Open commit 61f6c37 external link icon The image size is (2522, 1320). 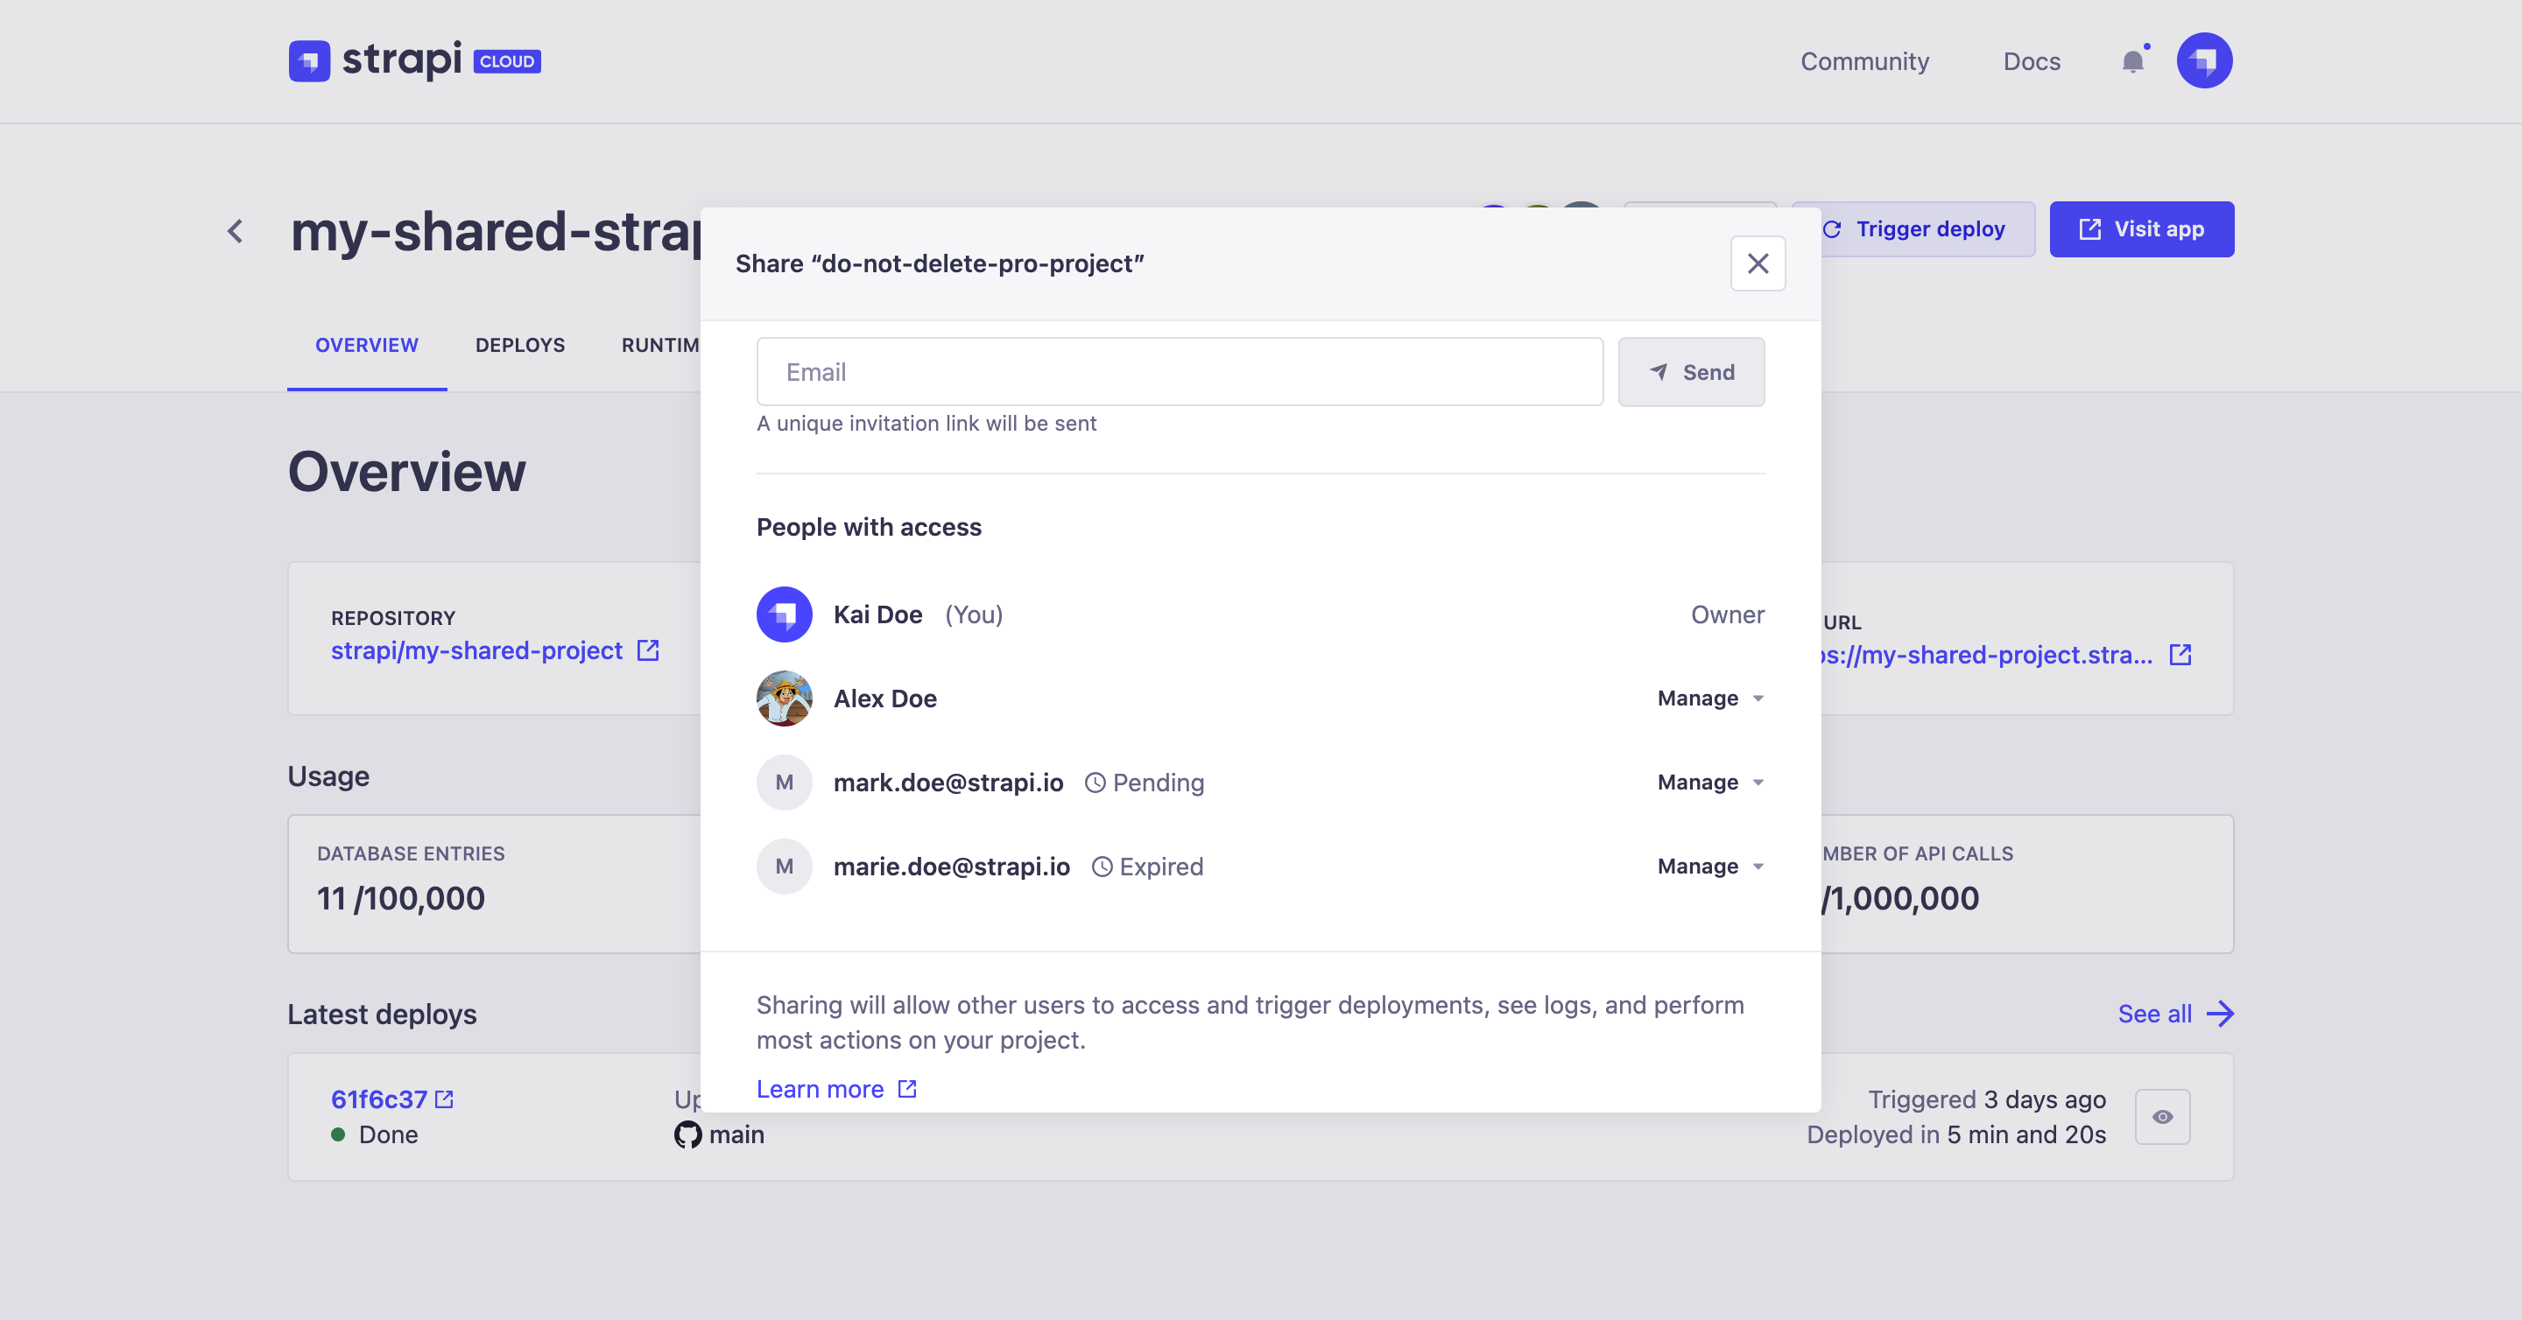[445, 1099]
